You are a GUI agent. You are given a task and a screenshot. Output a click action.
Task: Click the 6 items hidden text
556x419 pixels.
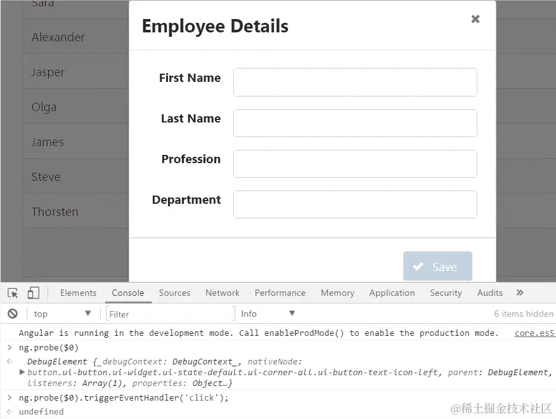point(524,314)
